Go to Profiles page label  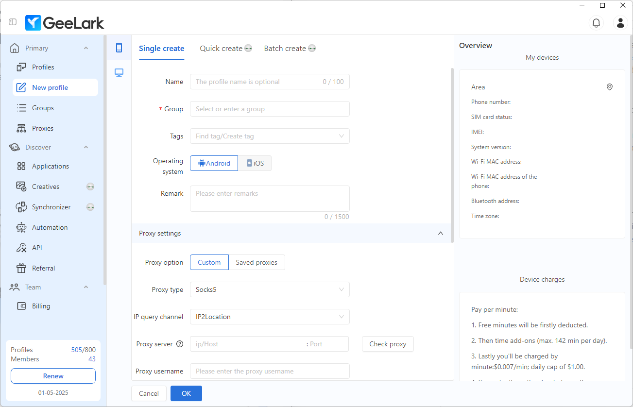click(43, 67)
